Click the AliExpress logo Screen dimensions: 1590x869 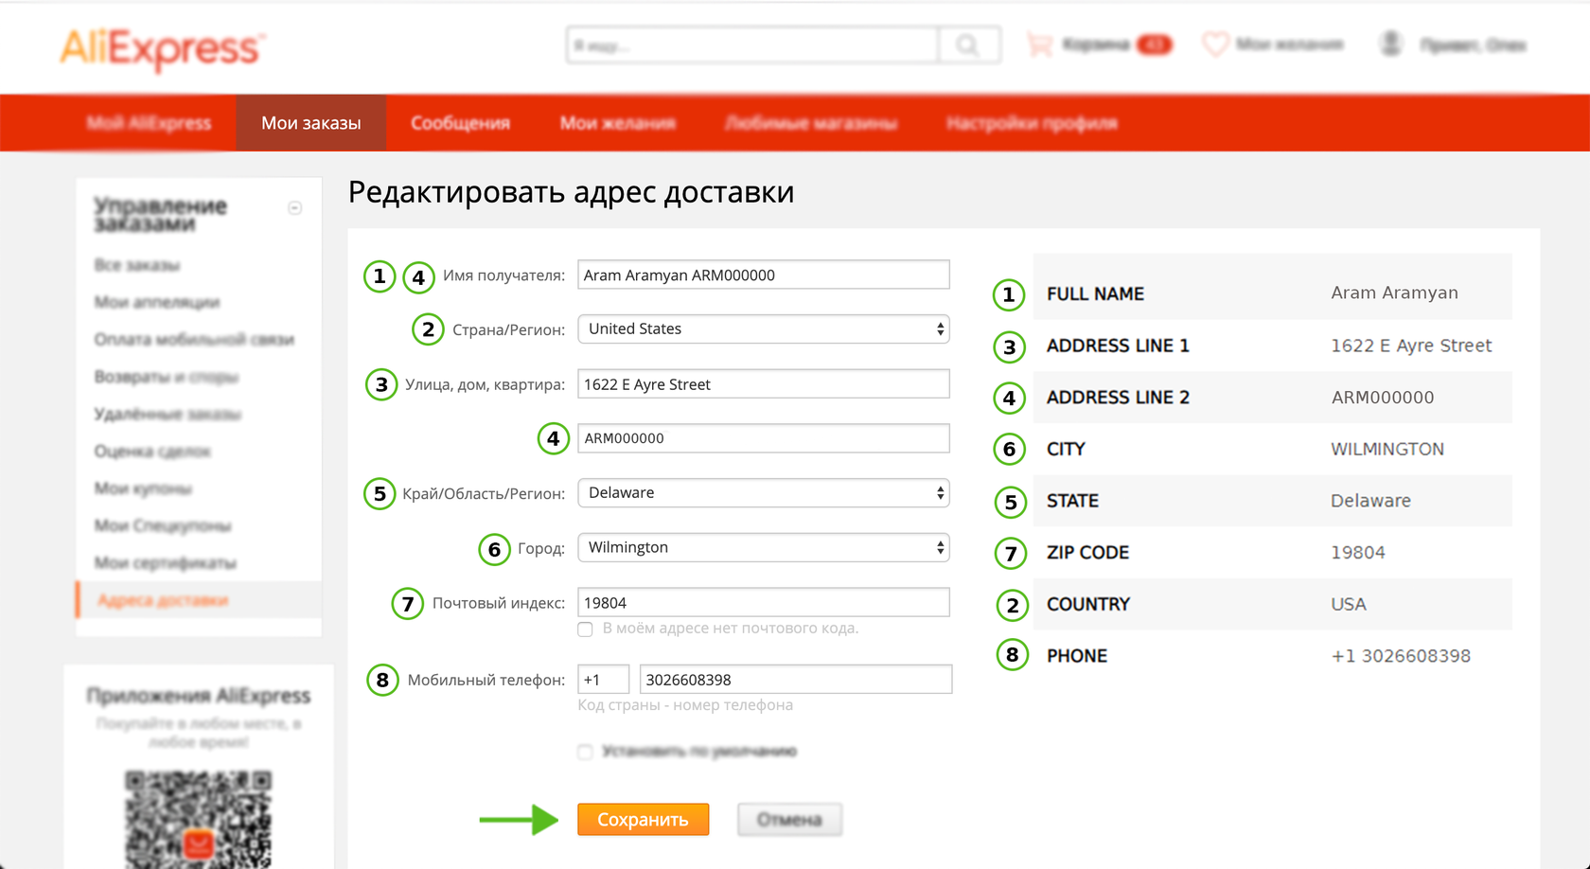click(162, 47)
